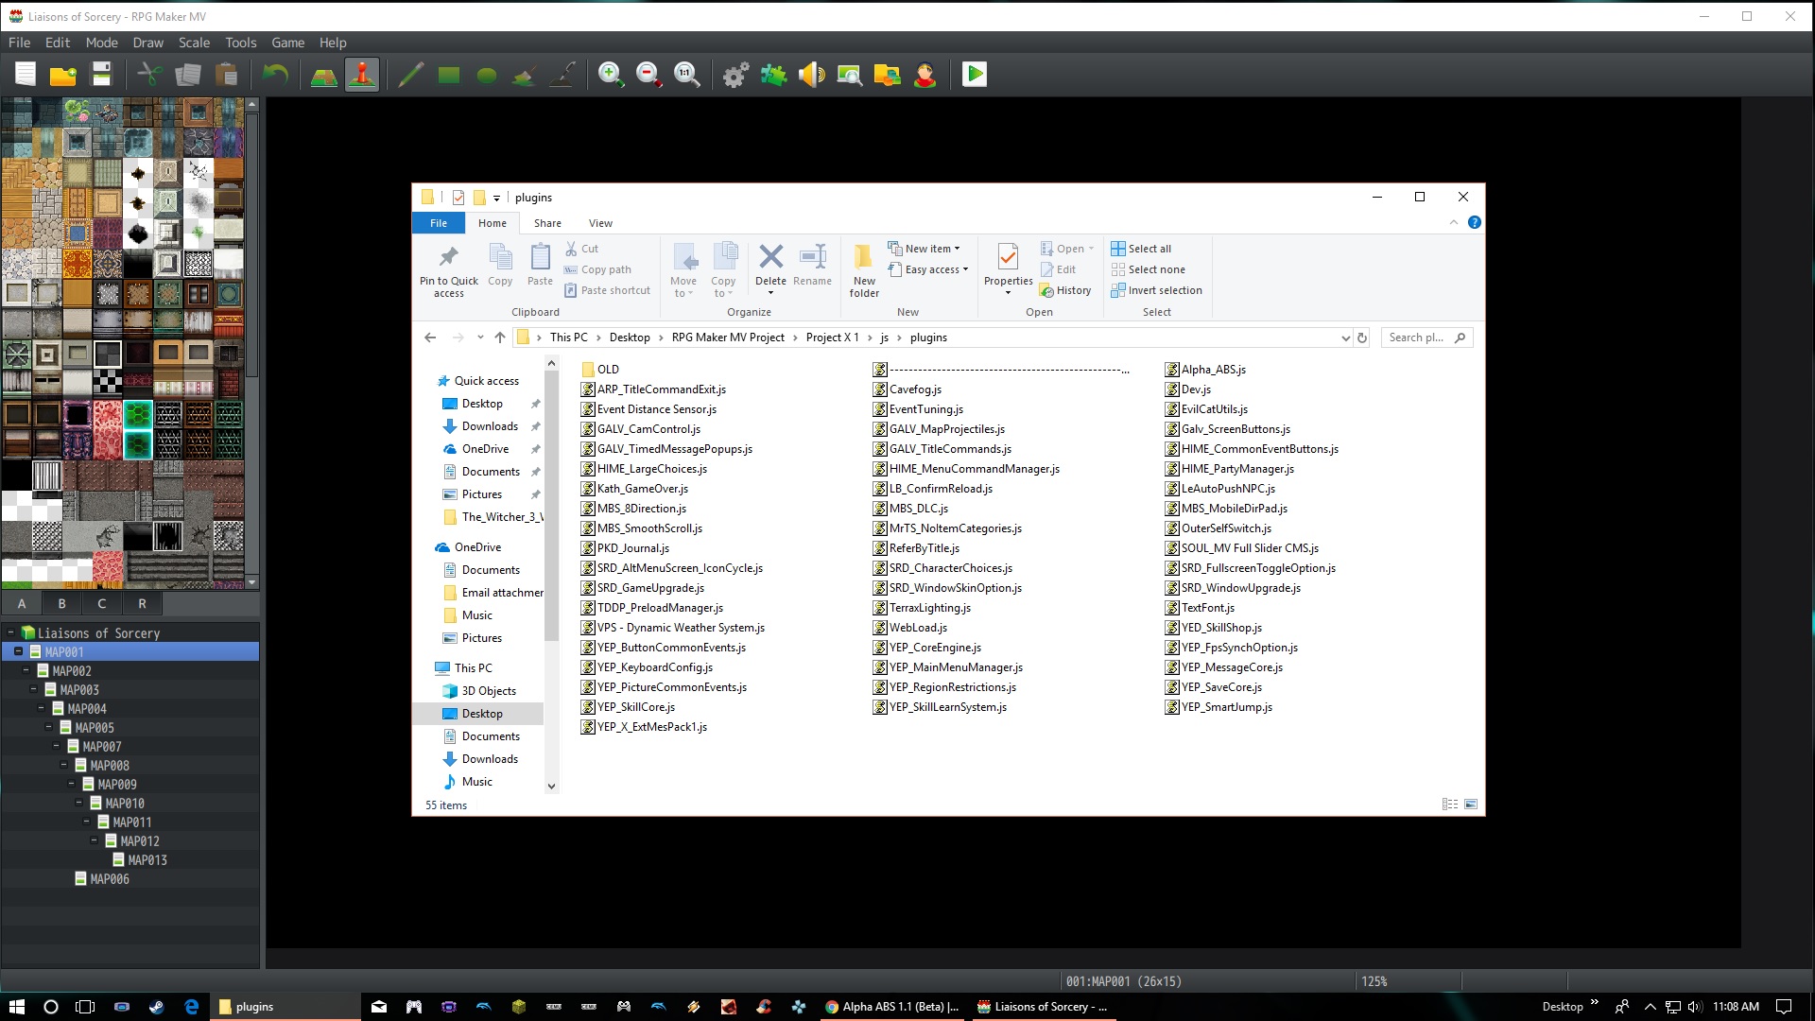Switch Explorer to large thumbnails view
This screenshot has height=1021, width=1815.
click(x=1471, y=805)
